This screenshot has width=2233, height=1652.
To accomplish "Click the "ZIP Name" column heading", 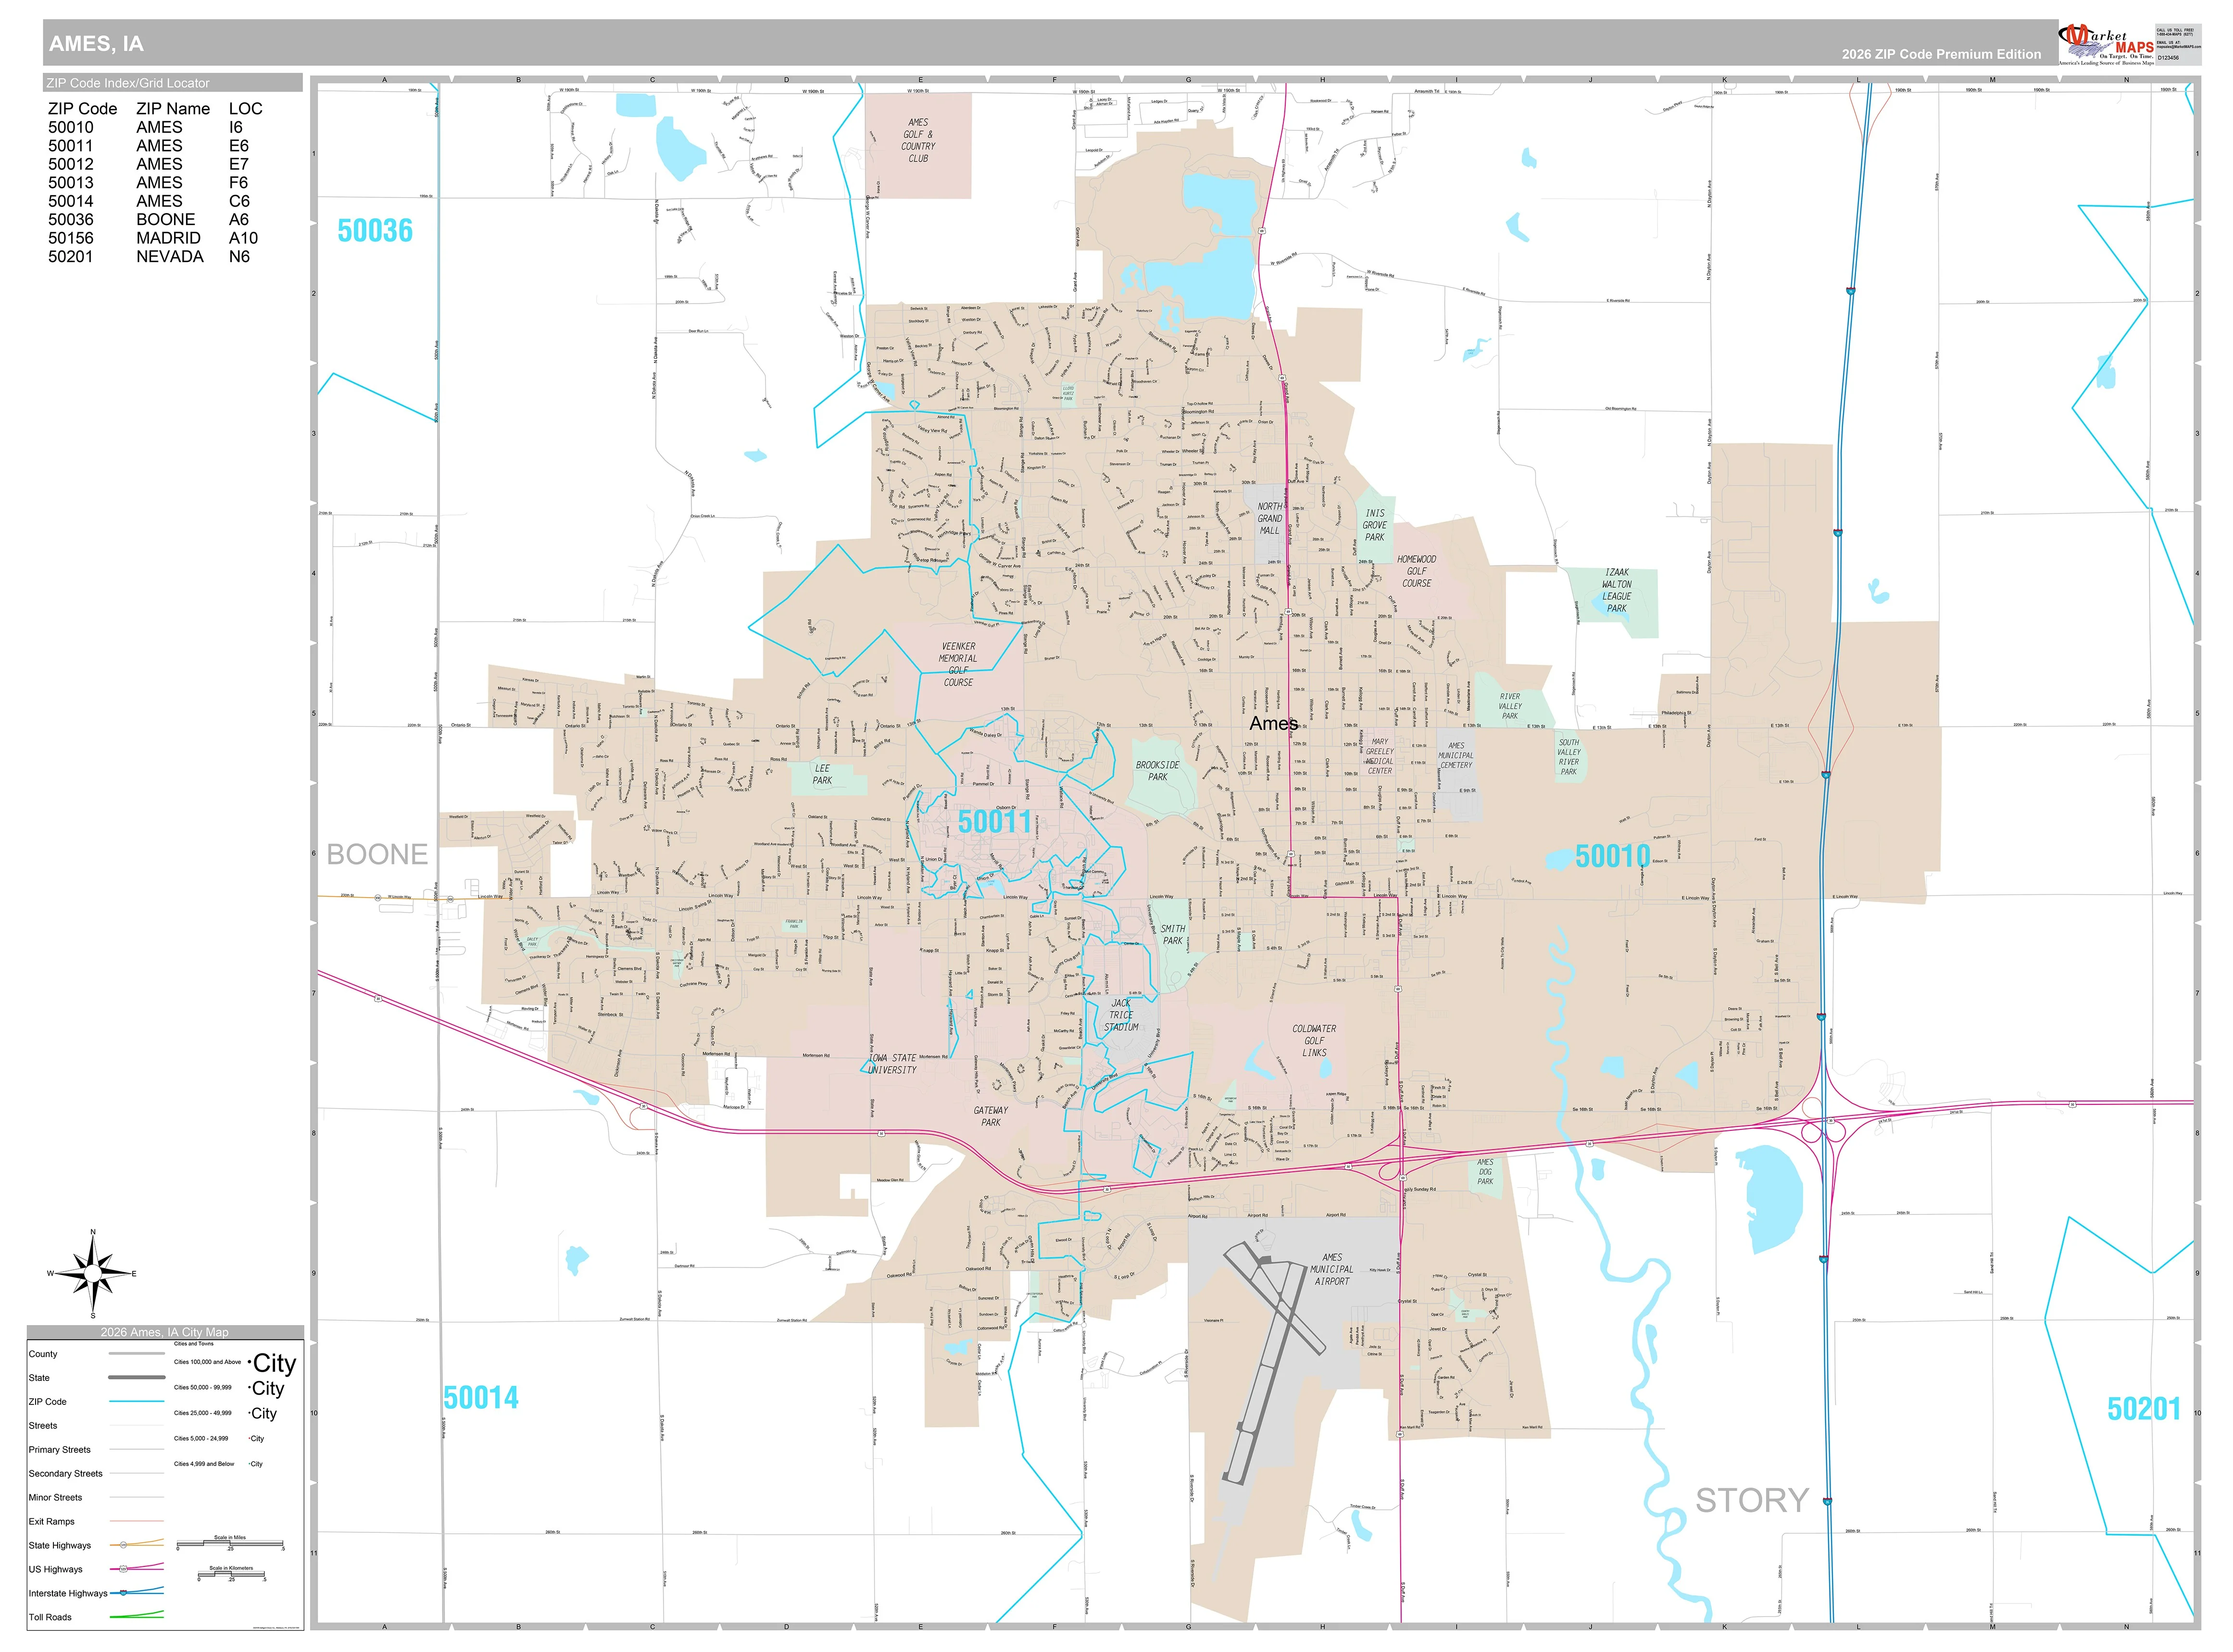I will point(173,108).
